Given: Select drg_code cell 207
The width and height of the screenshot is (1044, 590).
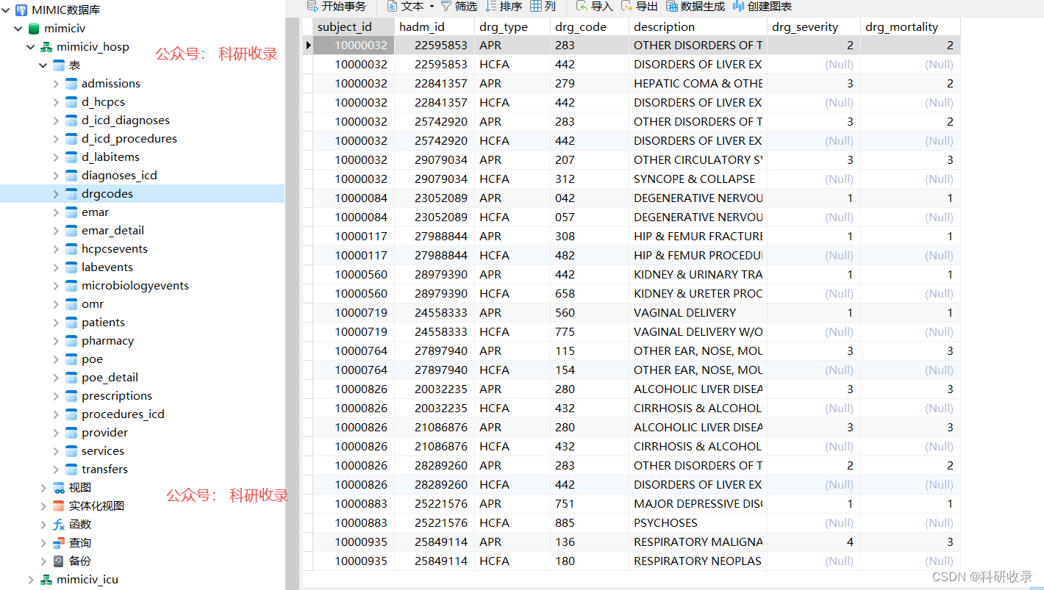Looking at the screenshot, I should coord(590,160).
